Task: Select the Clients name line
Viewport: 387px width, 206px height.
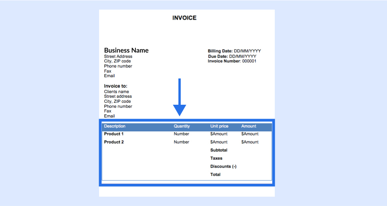Action: click(x=116, y=92)
